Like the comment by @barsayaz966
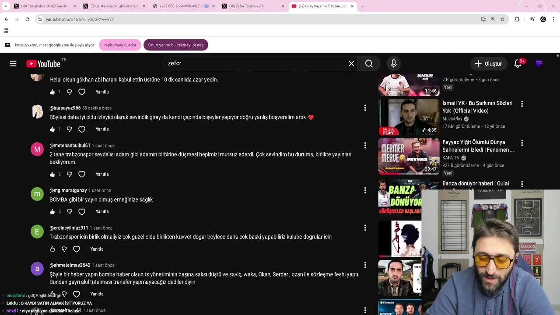Viewport: 560px width, 315px height. pyautogui.click(x=52, y=129)
